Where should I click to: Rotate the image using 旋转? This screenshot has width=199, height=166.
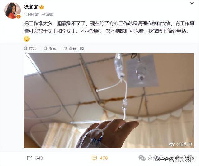tap(50, 48)
